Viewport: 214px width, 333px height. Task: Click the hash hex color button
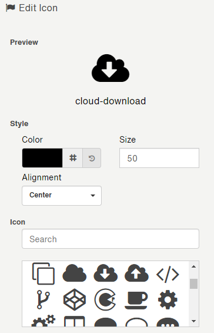coord(73,158)
